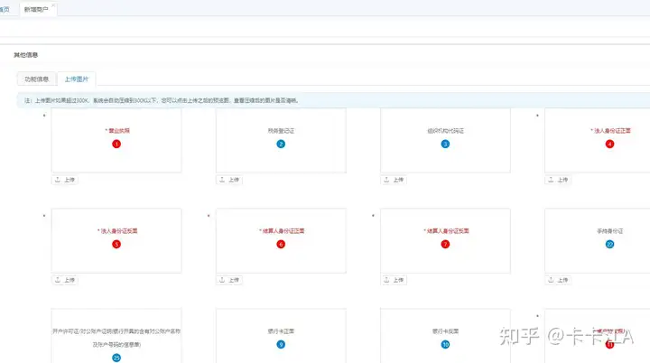Click the blue badge numbered 10
Screen dimensions: 650x363
[x=445, y=344]
